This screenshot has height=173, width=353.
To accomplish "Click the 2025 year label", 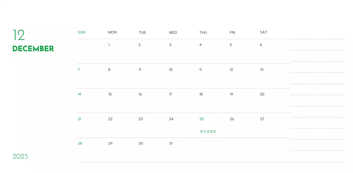I will point(20,156).
